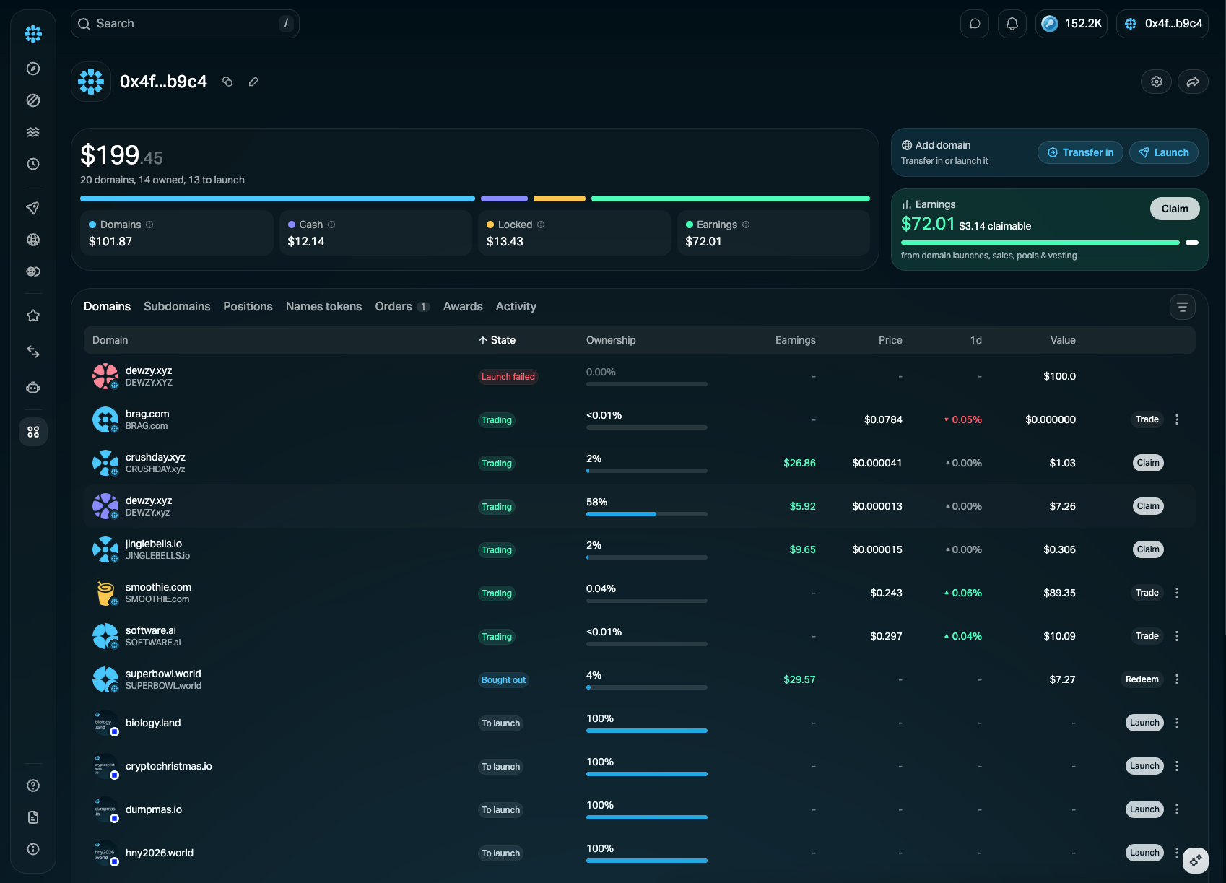The width and height of the screenshot is (1226, 883).
Task: Open the notifications bell
Action: click(1012, 24)
